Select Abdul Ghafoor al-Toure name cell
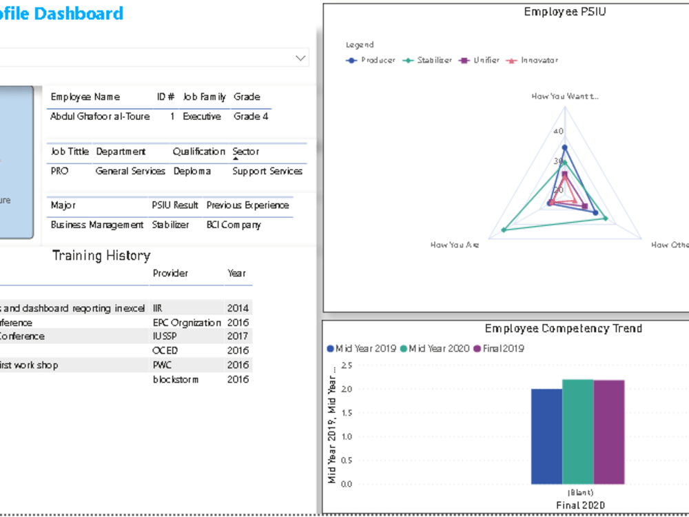689x517 pixels. coord(100,116)
